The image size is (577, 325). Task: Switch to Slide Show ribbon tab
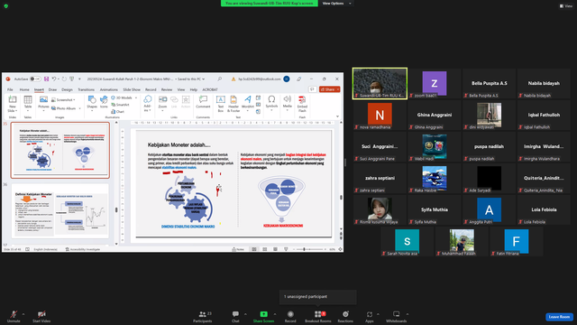pos(132,89)
